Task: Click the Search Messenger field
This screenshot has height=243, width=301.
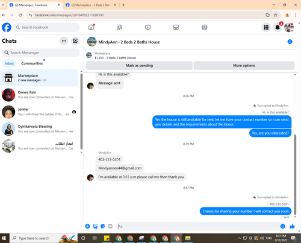Action: coord(41,52)
